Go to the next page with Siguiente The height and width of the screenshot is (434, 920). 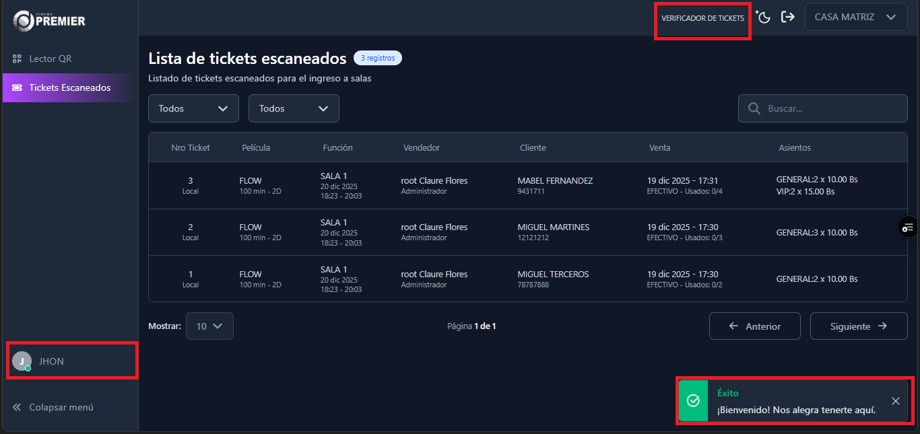click(x=858, y=326)
